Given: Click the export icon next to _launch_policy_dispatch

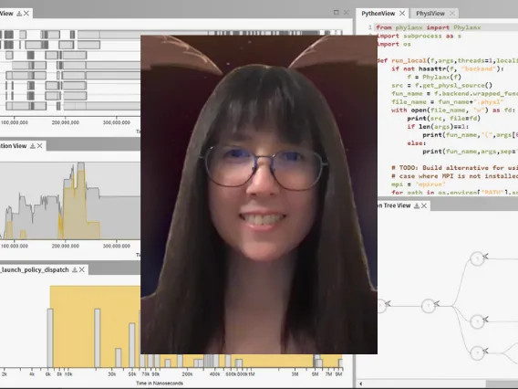Looking at the screenshot, I should click(x=75, y=270).
